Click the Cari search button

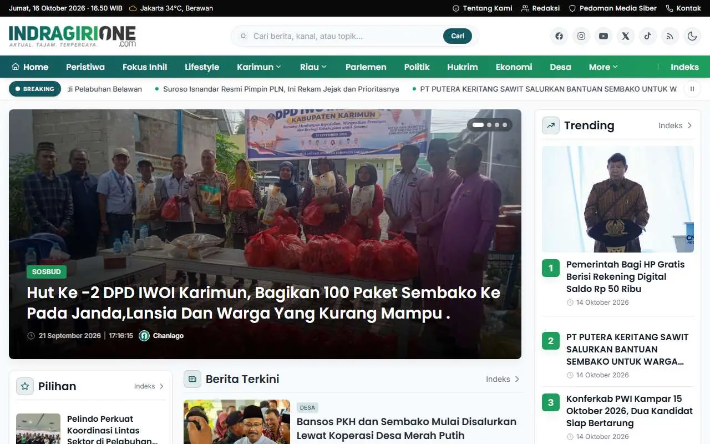pyautogui.click(x=458, y=36)
